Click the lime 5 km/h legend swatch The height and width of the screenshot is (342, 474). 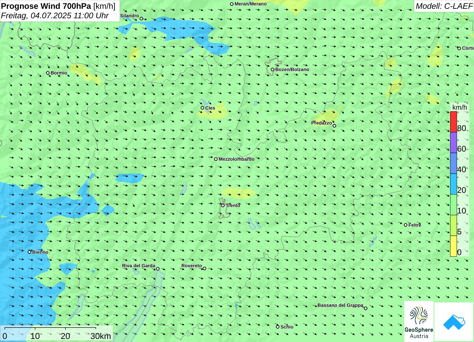tap(453, 225)
